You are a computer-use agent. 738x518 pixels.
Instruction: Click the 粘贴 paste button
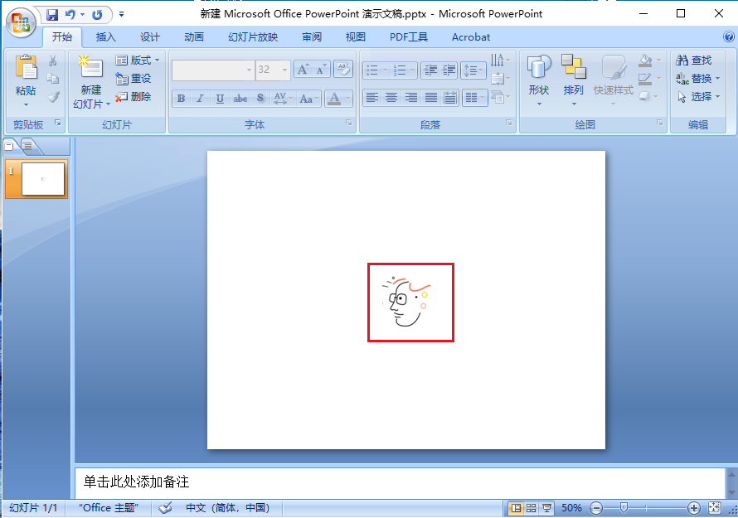point(26,80)
